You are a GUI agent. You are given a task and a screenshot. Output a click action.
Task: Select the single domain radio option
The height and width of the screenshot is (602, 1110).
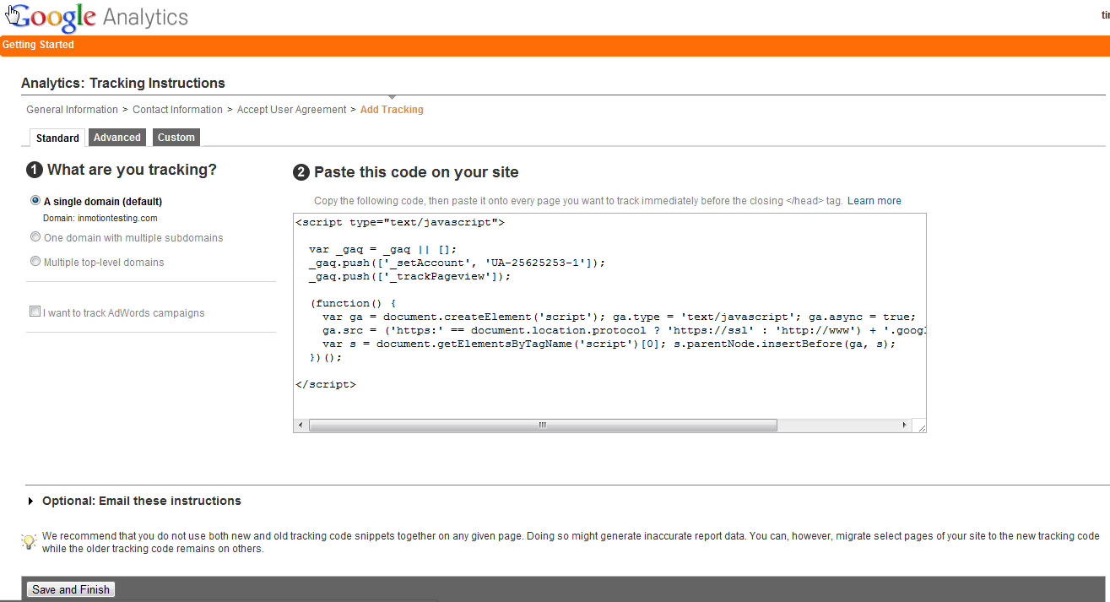(x=35, y=201)
